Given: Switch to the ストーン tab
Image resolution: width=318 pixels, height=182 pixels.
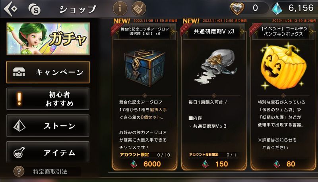Looking at the screenshot, I should click(x=48, y=126).
